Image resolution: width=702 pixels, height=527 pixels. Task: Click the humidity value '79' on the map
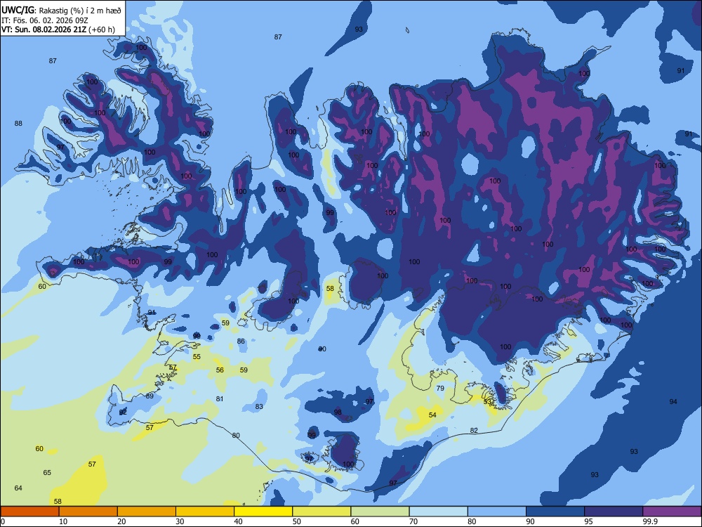pos(440,388)
